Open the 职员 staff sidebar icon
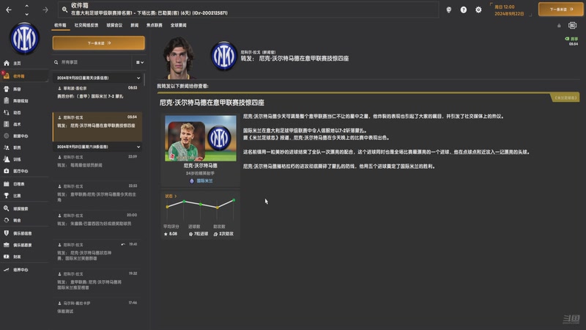The width and height of the screenshot is (586, 330). coord(7,147)
